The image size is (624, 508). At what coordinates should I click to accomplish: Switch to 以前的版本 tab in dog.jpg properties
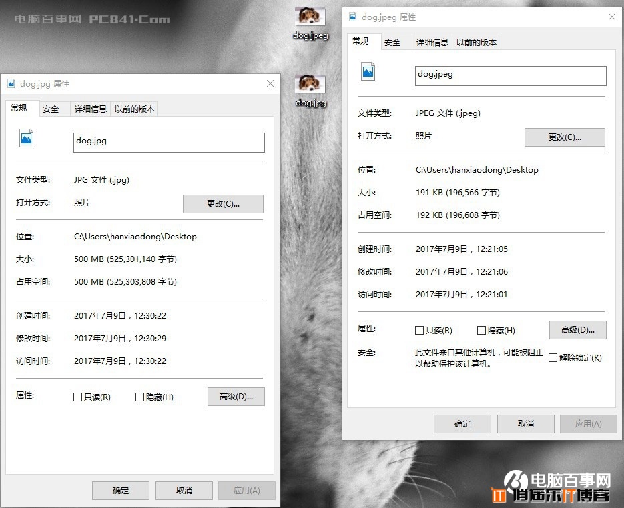click(x=135, y=109)
